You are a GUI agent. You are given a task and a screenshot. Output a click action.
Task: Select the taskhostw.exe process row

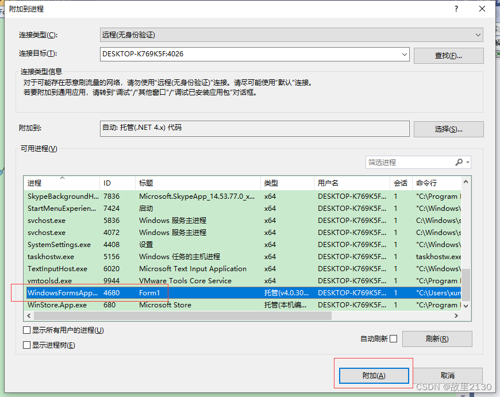(x=243, y=257)
